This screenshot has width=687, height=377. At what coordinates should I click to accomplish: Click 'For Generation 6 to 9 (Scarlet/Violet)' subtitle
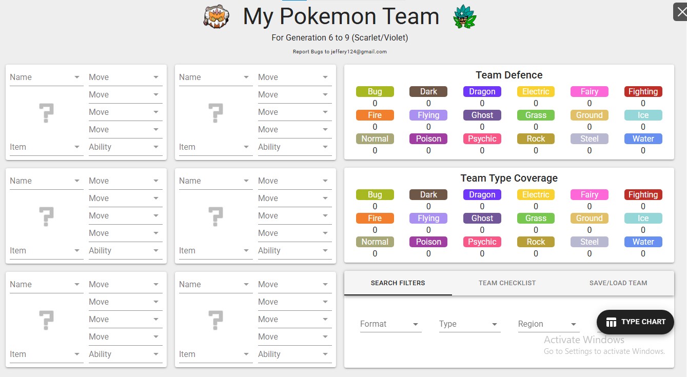click(x=340, y=38)
